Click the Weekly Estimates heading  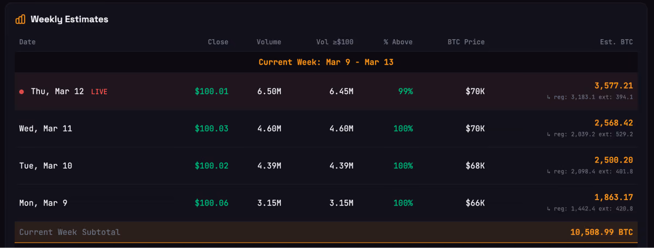69,19
